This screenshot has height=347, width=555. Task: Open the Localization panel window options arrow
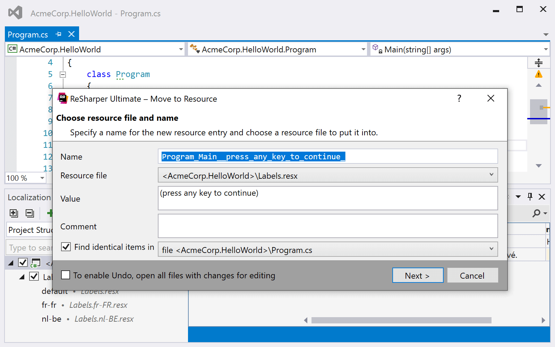518,197
